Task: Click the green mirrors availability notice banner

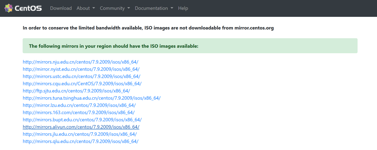Action: [190, 46]
